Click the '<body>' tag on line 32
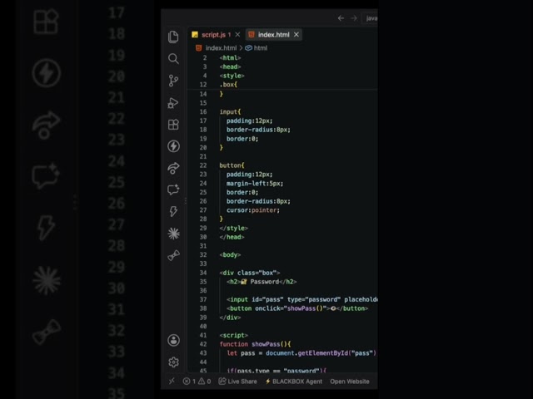Image resolution: width=533 pixels, height=399 pixels. pos(230,255)
